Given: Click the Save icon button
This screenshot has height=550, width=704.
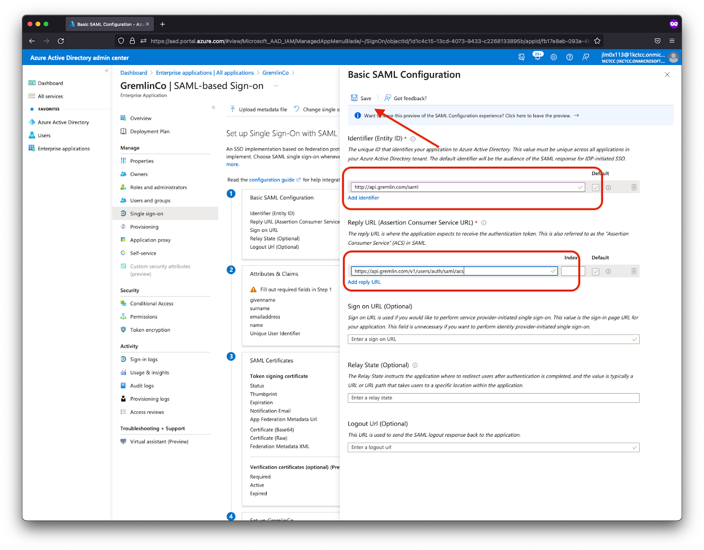Looking at the screenshot, I should click(x=361, y=98).
